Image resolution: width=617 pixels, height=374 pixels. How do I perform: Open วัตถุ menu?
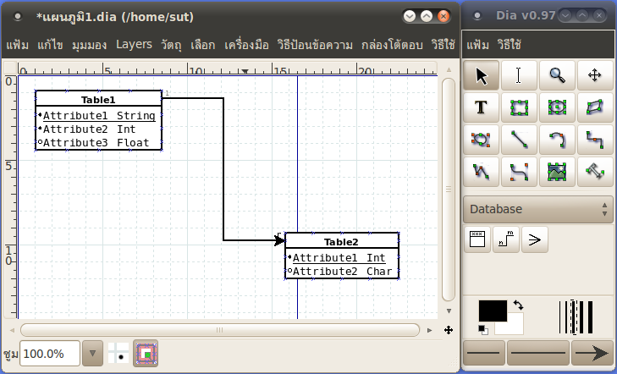[171, 45]
